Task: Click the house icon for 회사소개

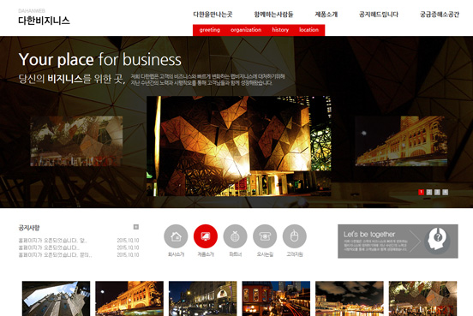Action: click(176, 236)
